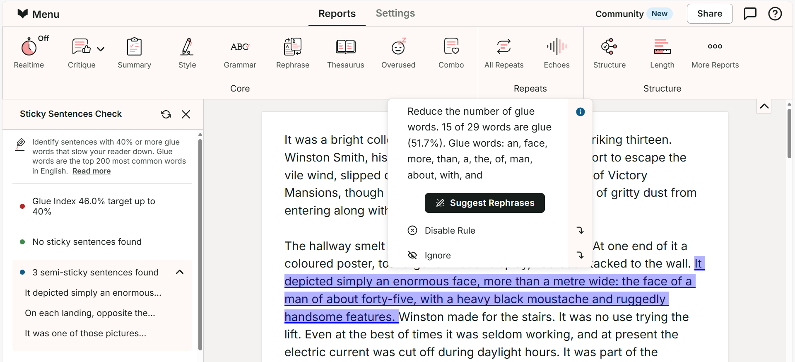
Task: Open the feedback chat bubble icon
Action: pyautogui.click(x=750, y=14)
